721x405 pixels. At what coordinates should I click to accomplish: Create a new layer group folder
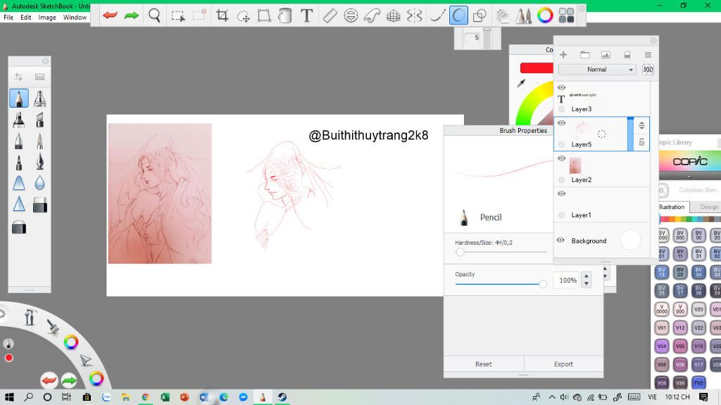(585, 55)
